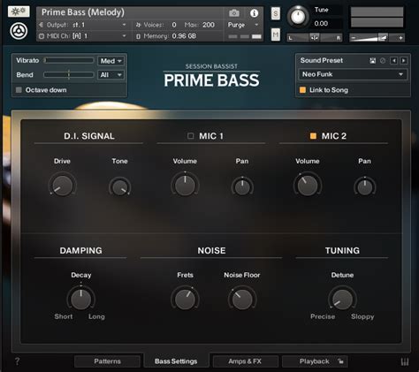Image resolution: width=419 pixels, height=372 pixels.
Task: Open the Output st.1 dropdown
Action: click(83, 25)
